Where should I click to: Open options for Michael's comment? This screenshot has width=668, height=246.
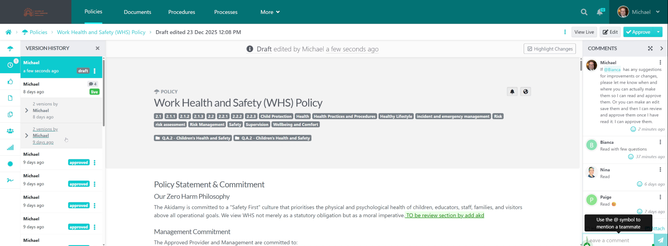[660, 62]
